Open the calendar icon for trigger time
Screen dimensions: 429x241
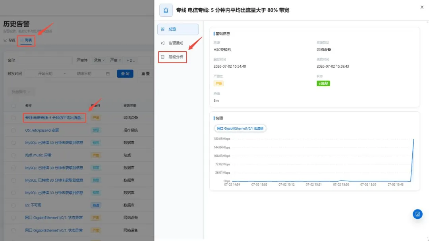pos(108,74)
